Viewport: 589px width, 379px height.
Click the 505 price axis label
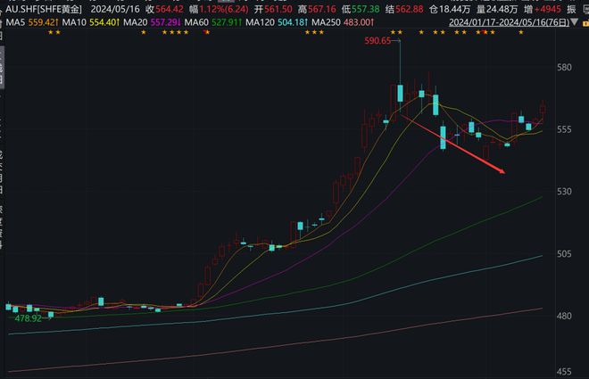coord(564,253)
